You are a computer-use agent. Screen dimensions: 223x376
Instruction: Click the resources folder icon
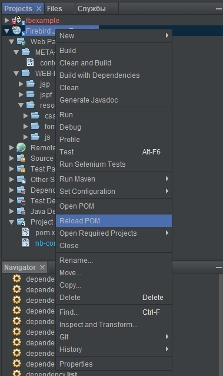coord(31,105)
